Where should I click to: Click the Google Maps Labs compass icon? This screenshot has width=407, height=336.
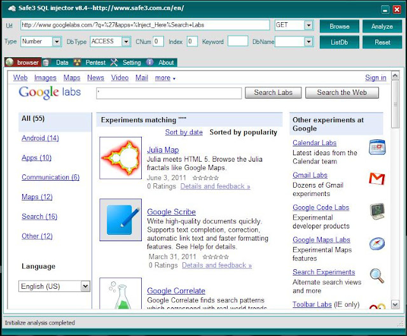[377, 244]
